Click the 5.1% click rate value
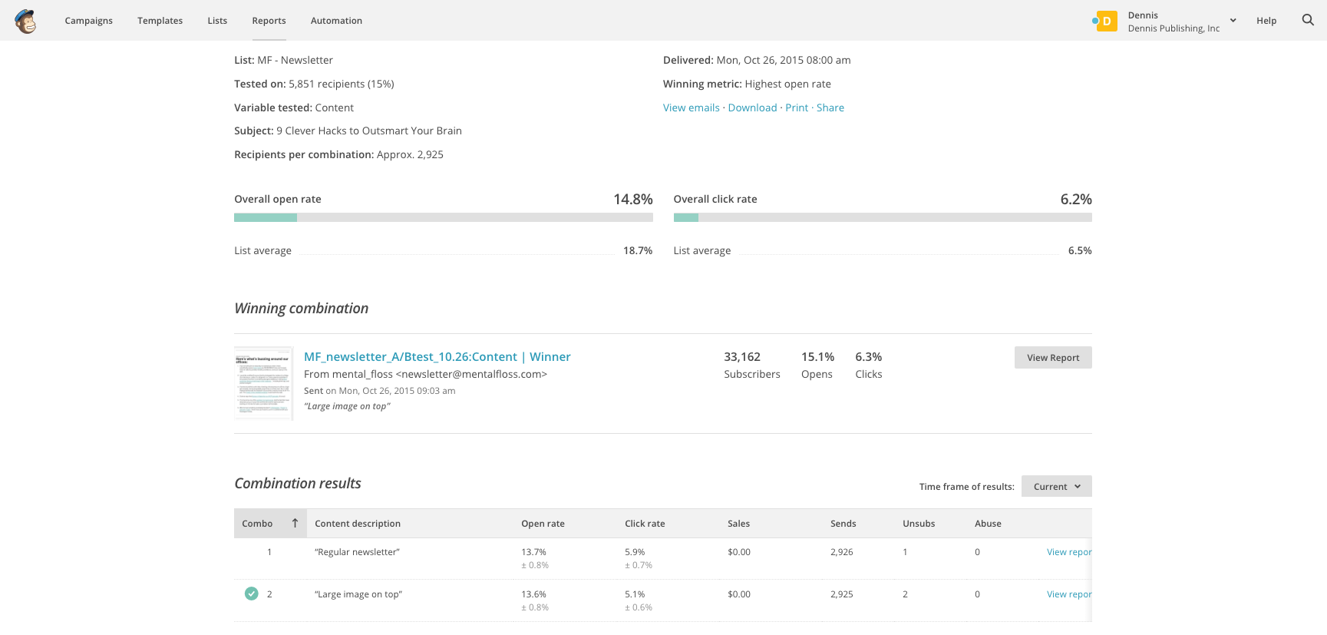1327x635 pixels. point(635,594)
